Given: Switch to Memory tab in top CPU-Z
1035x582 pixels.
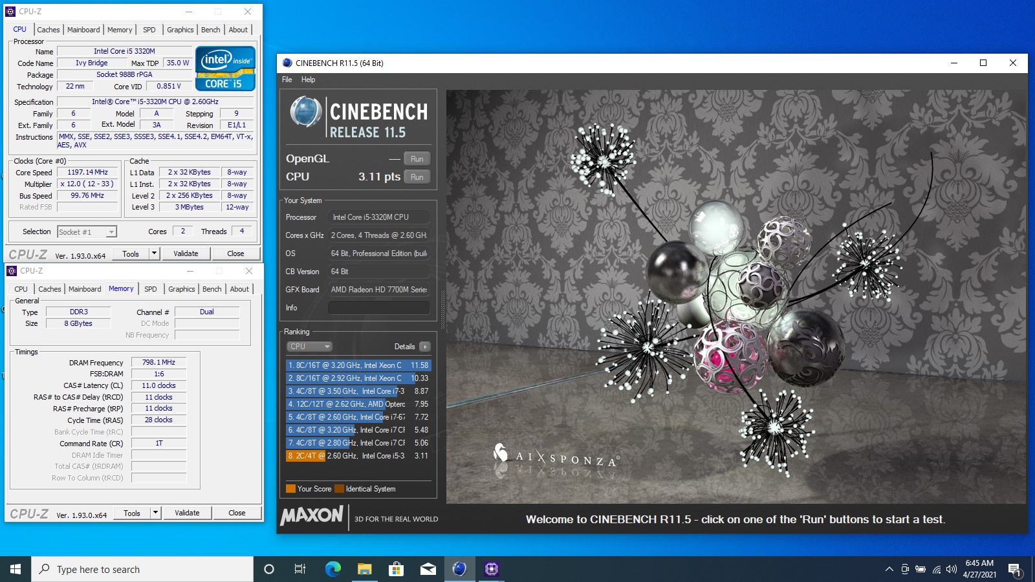Looking at the screenshot, I should click(120, 30).
